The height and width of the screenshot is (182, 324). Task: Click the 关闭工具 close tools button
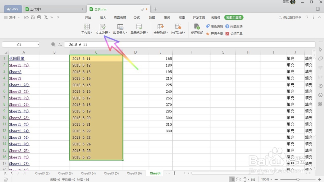point(234,34)
